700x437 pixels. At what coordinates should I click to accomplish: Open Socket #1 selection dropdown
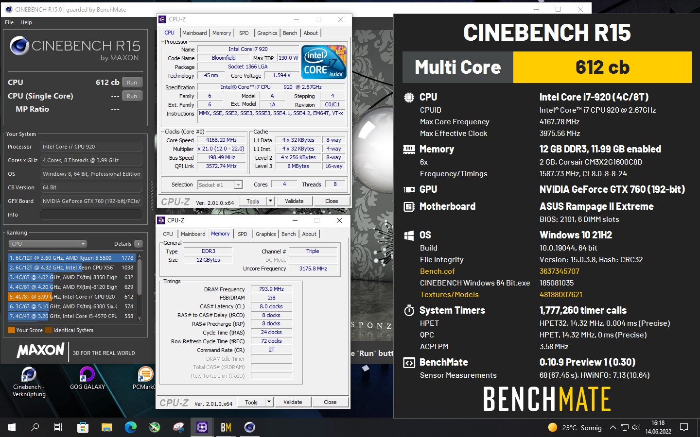[220, 185]
